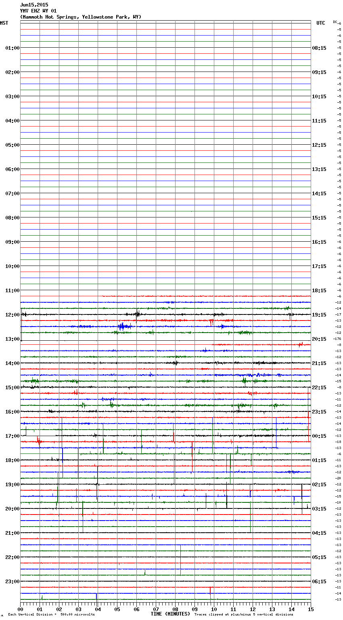
Task: Click the 20:15 UTC time label
Action: coord(319,339)
